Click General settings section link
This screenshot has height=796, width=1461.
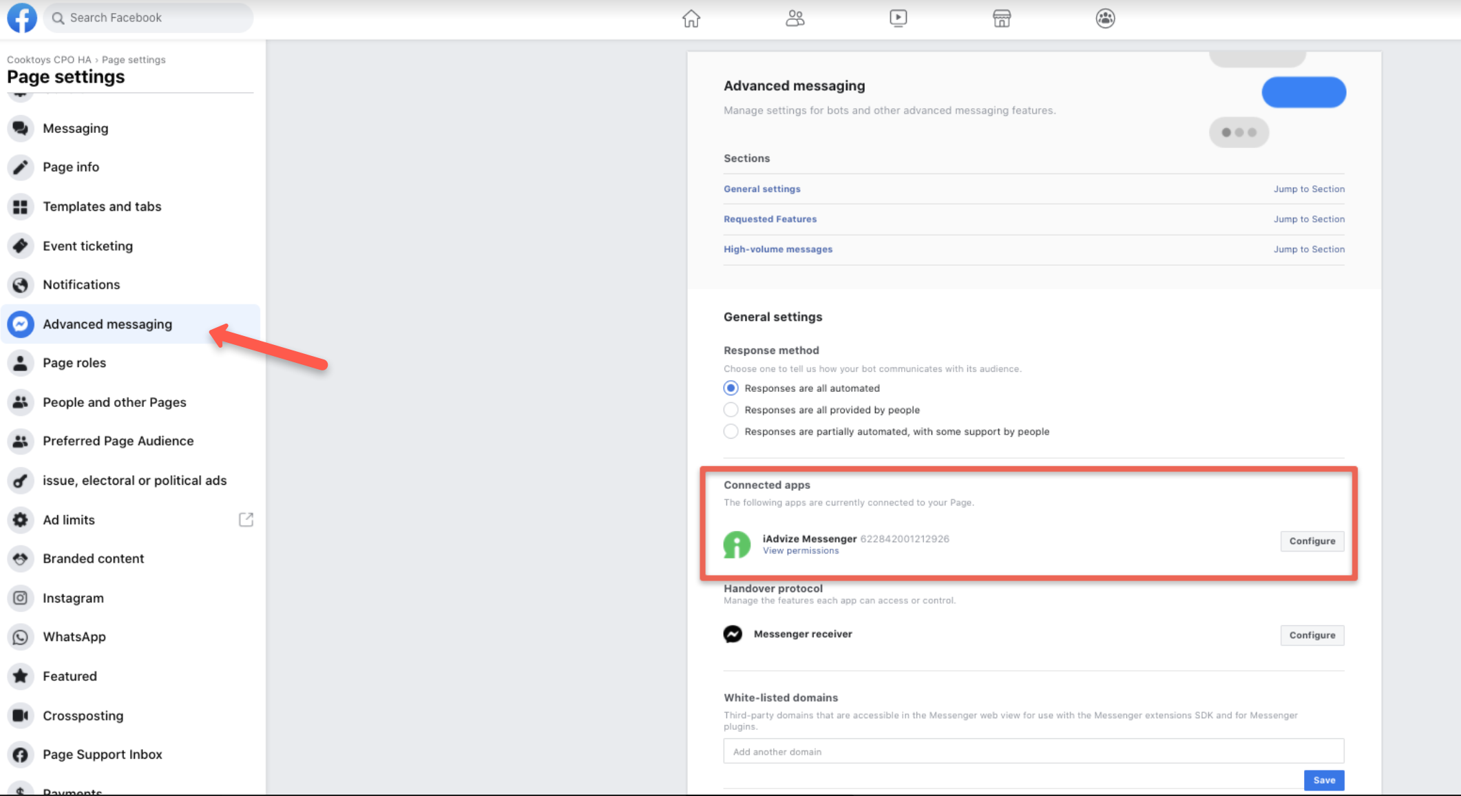click(x=762, y=189)
